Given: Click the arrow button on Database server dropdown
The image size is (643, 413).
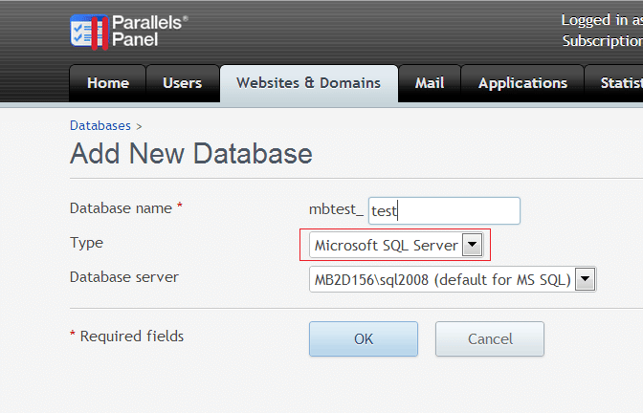Looking at the screenshot, I should [x=585, y=279].
